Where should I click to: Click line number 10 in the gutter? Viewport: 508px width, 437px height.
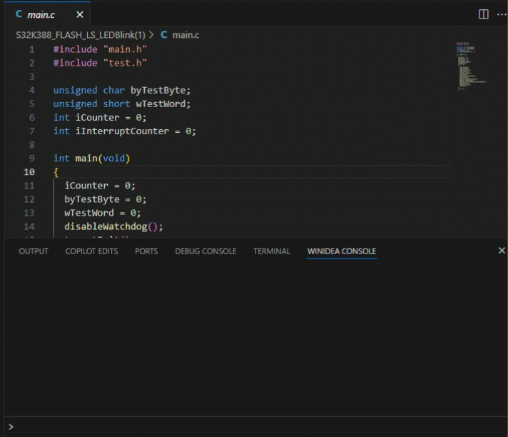29,172
